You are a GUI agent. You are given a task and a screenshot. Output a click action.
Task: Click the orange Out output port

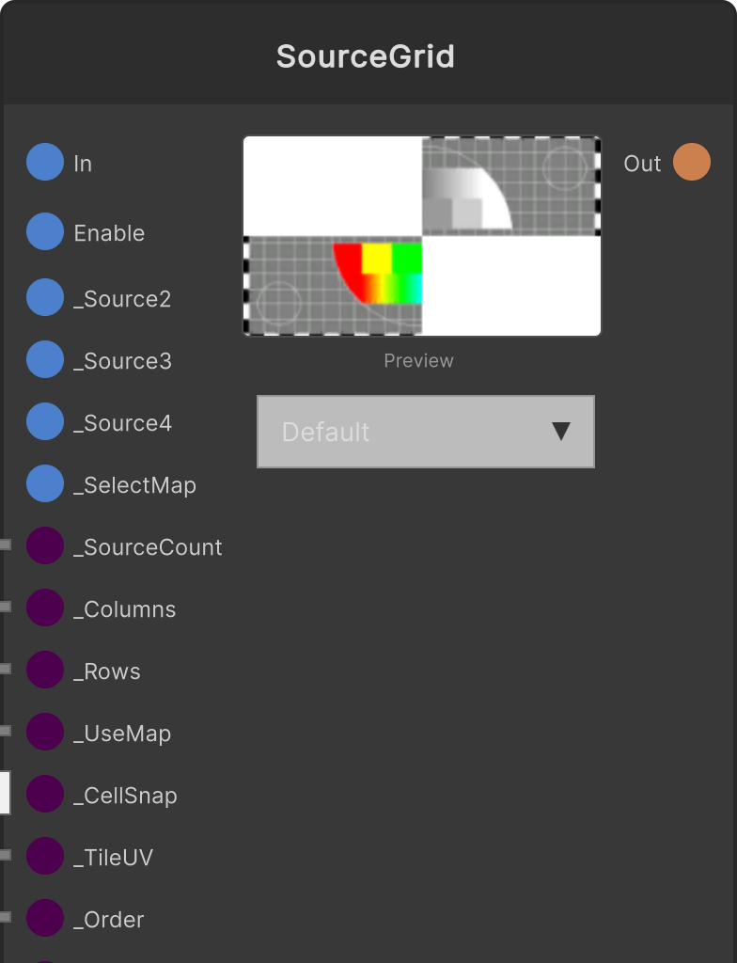(692, 162)
